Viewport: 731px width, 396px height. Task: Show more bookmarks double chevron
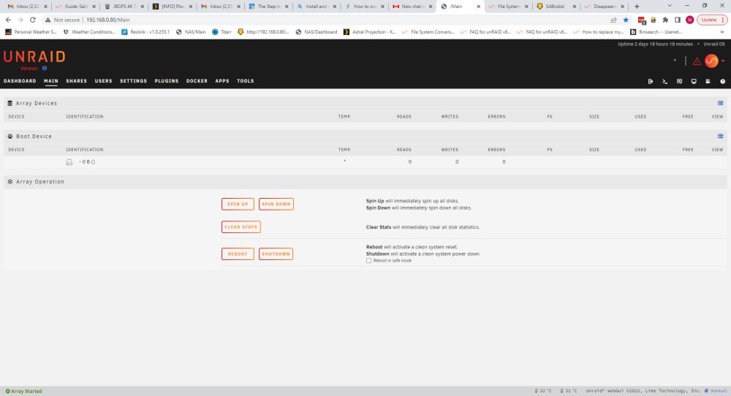(722, 31)
